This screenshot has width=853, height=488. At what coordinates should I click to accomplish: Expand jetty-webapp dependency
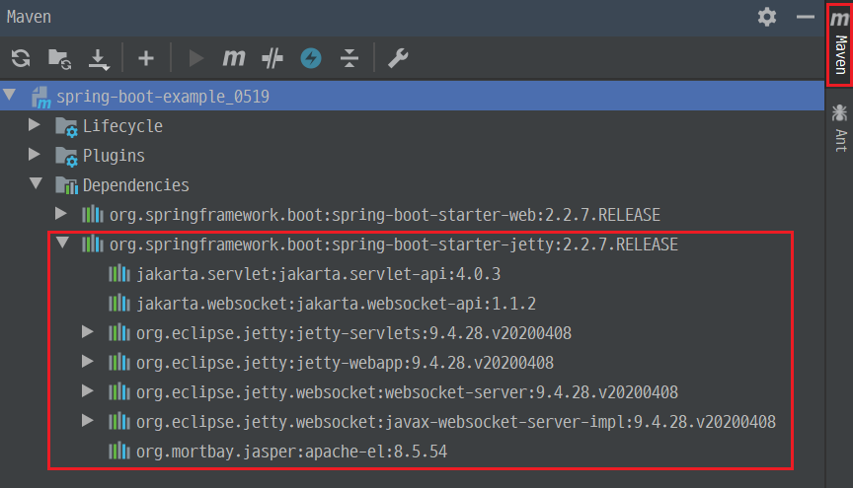tap(88, 362)
